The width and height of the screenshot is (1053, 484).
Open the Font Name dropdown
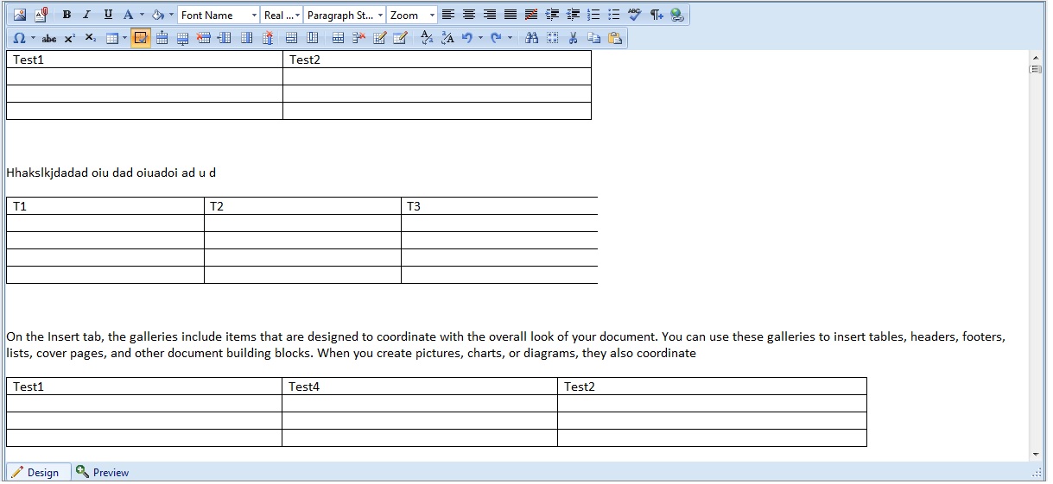coord(219,15)
